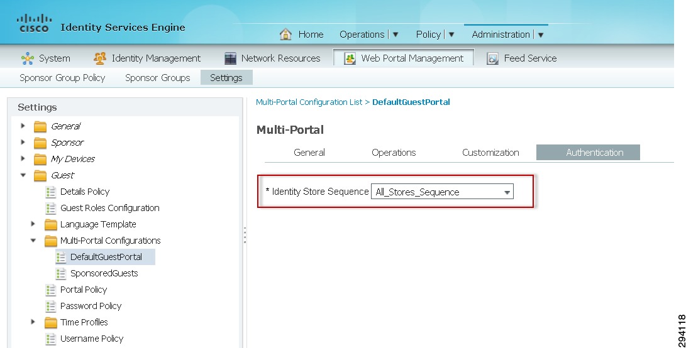Open Username Policy in the tree

tap(92, 339)
